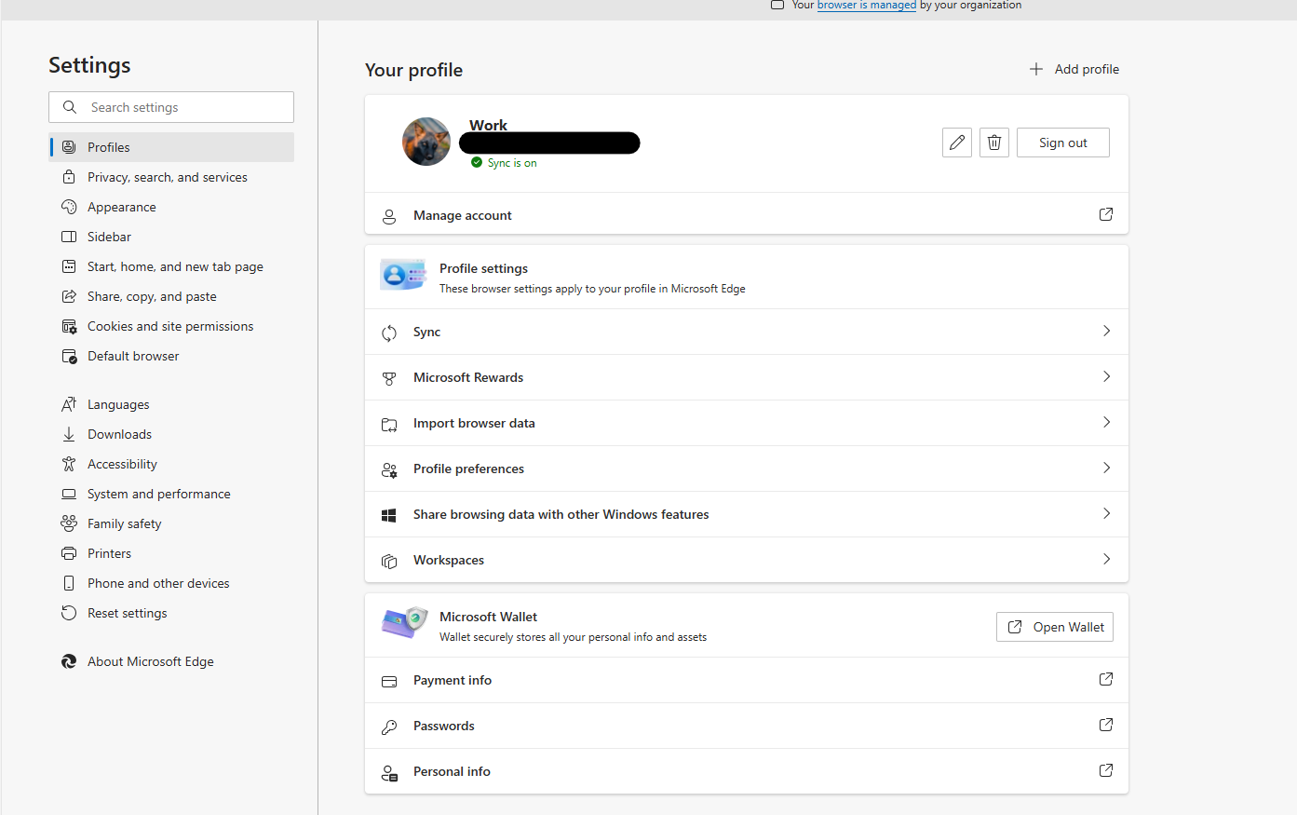This screenshot has height=815, width=1297.
Task: Expand the Import browser data chevron
Action: pyautogui.click(x=1106, y=422)
